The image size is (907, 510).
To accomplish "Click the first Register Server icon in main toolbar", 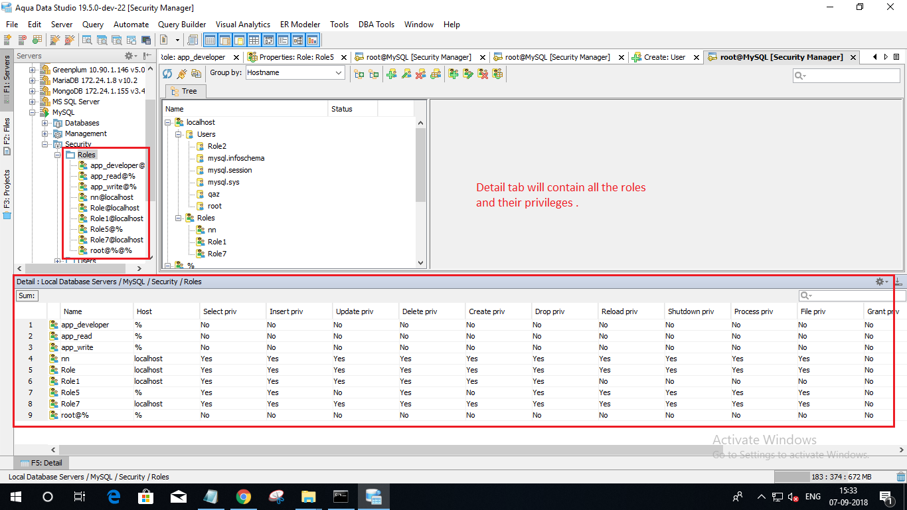I will [x=8, y=40].
